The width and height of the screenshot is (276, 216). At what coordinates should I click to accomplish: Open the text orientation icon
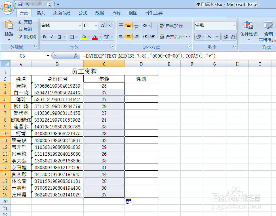(145, 26)
